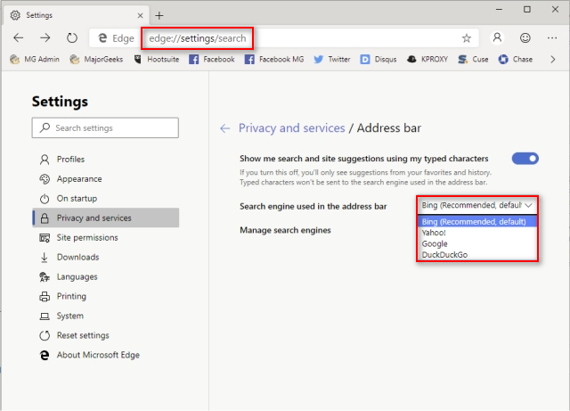Open Reset settings section
Image resolution: width=570 pixels, height=411 pixels.
(x=105, y=335)
